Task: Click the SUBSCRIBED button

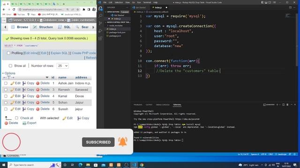Action: coord(98,142)
